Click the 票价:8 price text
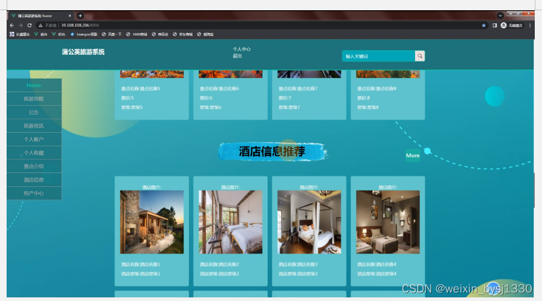This screenshot has width=542, height=301. pos(363,98)
